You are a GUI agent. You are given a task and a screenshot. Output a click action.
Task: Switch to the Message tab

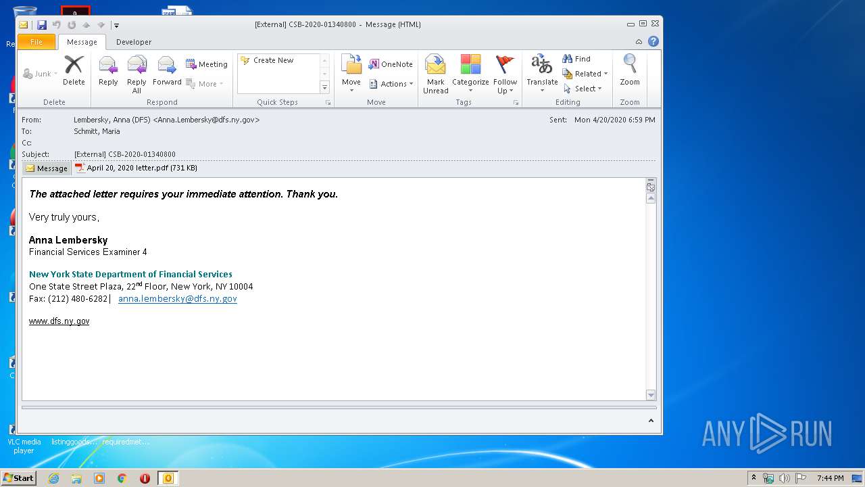(82, 42)
